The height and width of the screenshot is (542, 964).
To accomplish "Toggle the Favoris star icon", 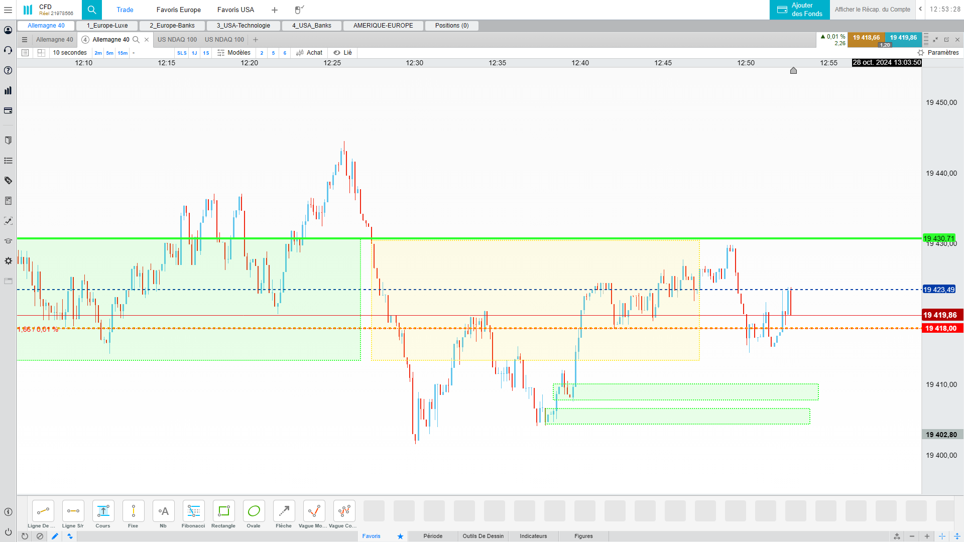I will (400, 536).
